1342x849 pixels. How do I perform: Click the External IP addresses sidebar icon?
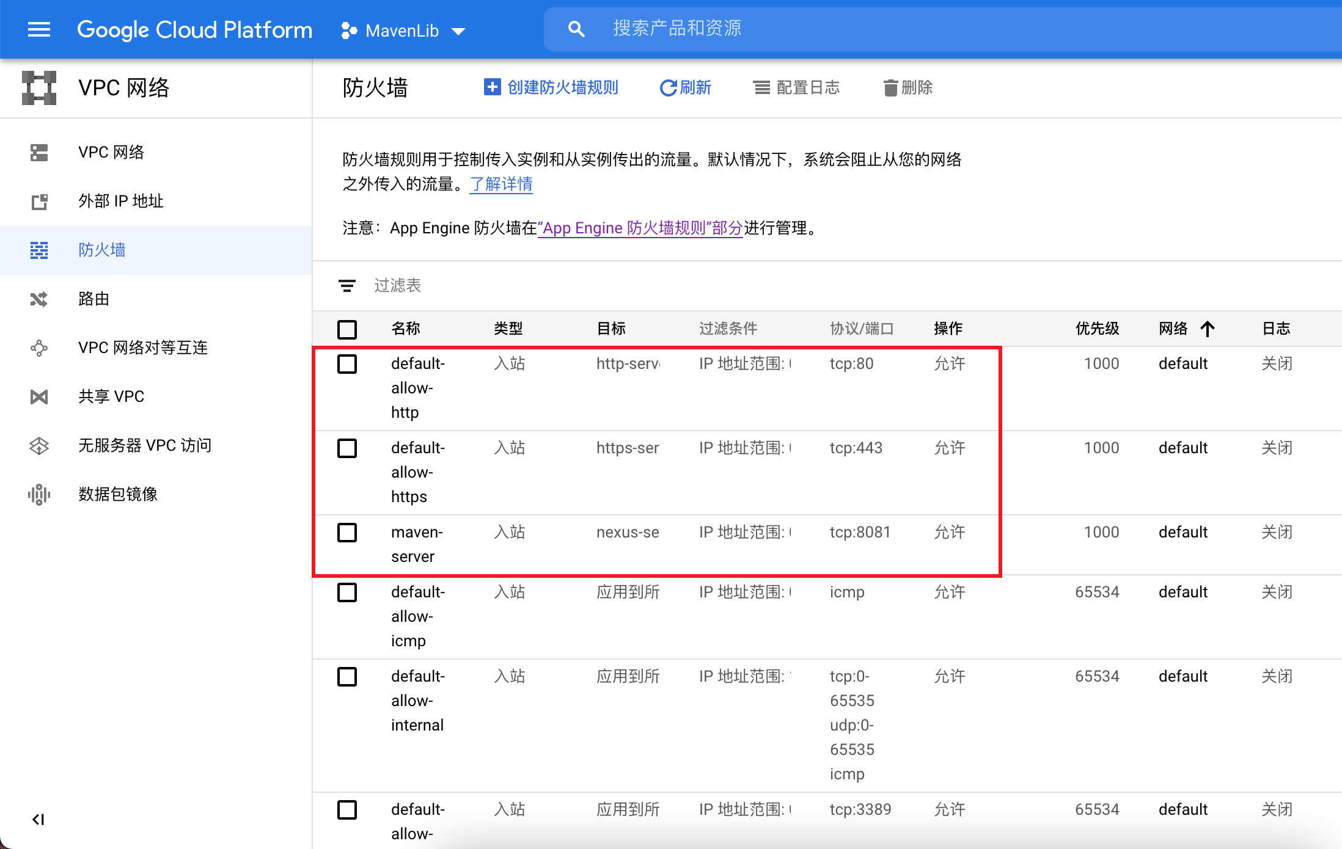click(x=39, y=202)
